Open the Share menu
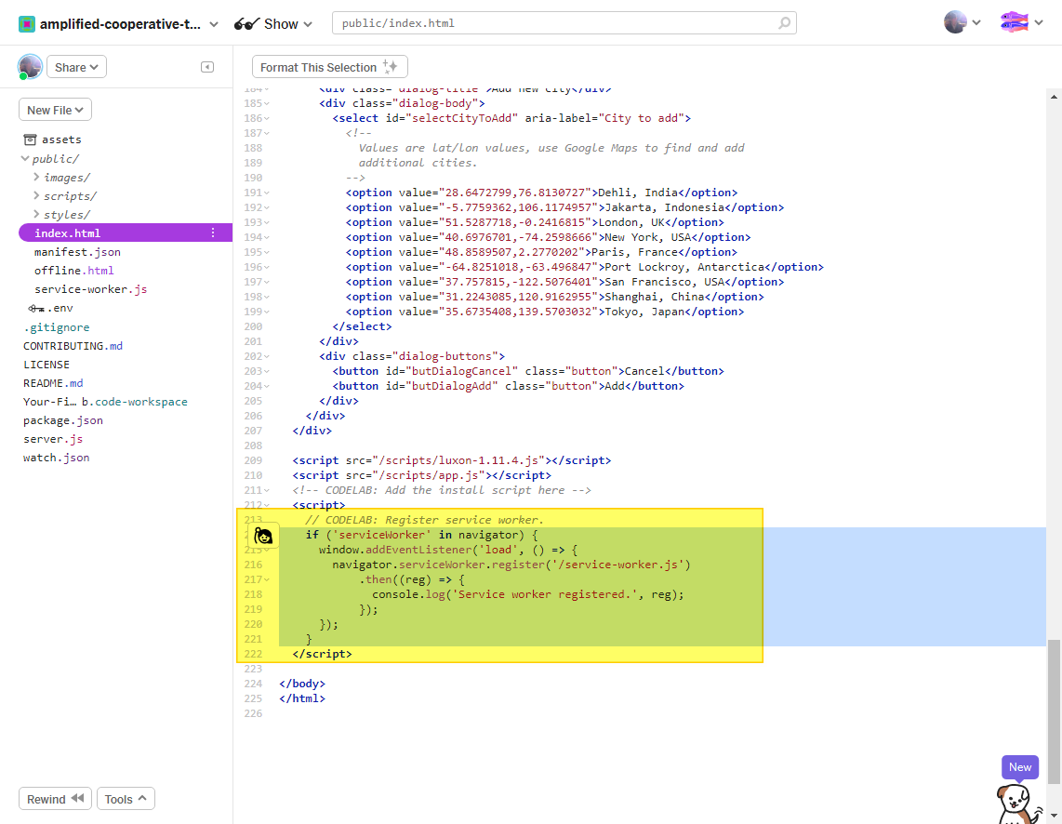This screenshot has width=1062, height=824. (x=76, y=67)
